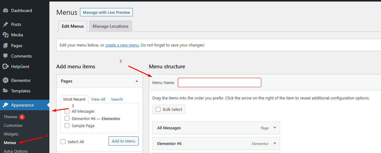Click the Elementor #6 menu structure item
Screen dimensions: 381x153
(x=216, y=143)
